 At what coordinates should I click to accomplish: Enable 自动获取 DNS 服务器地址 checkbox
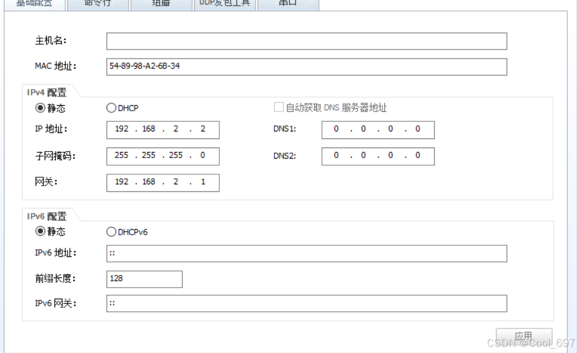tap(279, 107)
